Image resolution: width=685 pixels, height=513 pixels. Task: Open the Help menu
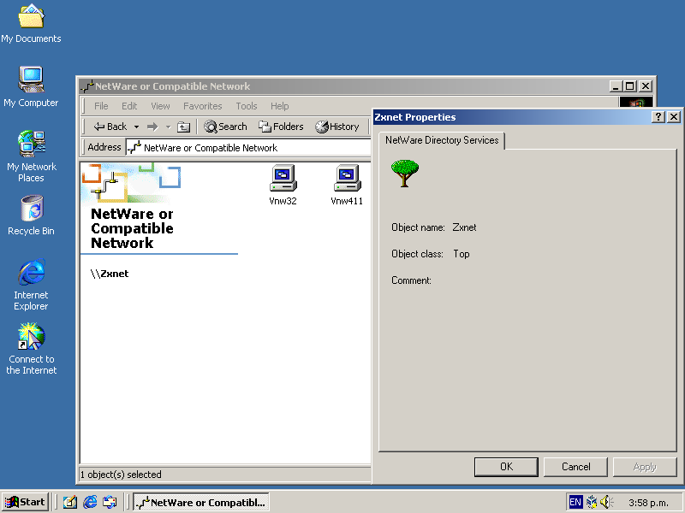(280, 106)
